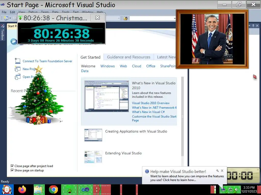
Task: Expand the Find combo box dropdown arrow
Action: pyautogui.click(x=175, y=18)
